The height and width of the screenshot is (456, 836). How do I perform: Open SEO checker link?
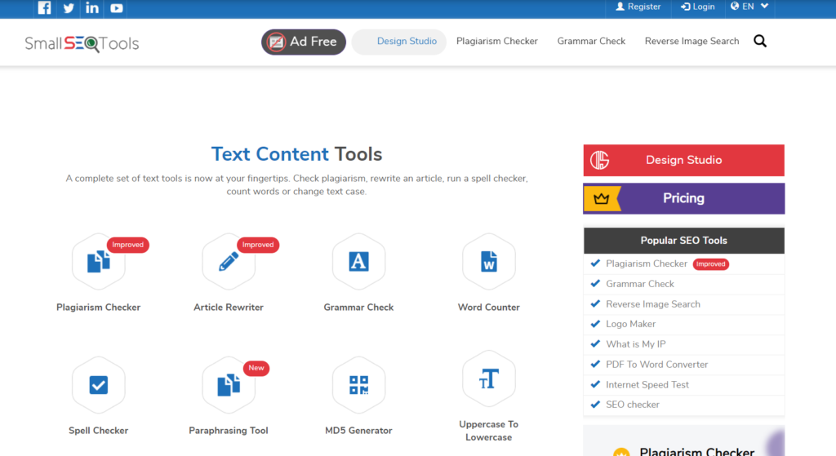pyautogui.click(x=633, y=405)
